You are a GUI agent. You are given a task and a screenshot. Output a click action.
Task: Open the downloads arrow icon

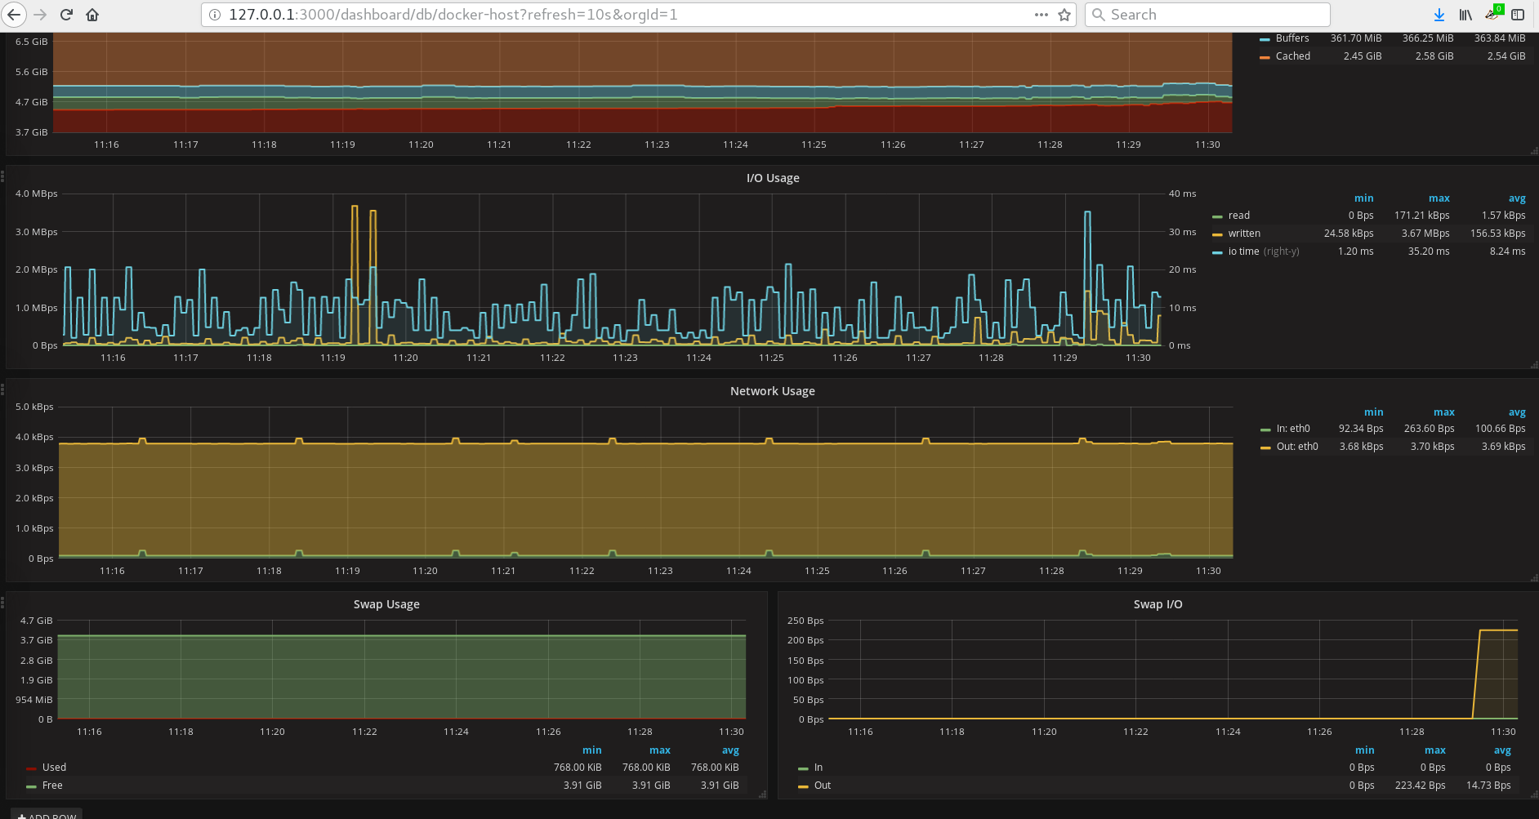(x=1439, y=15)
